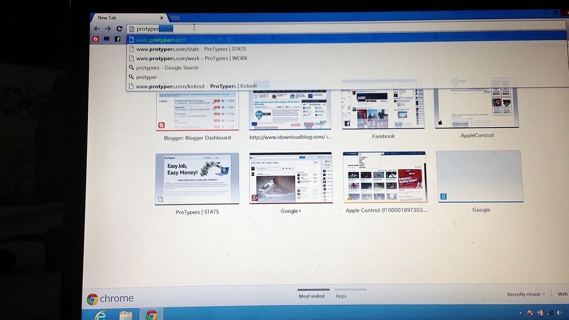Open the Apple Controll (f100001897303...) thumbnail
Viewport: 569px width, 320px height.
[385, 177]
